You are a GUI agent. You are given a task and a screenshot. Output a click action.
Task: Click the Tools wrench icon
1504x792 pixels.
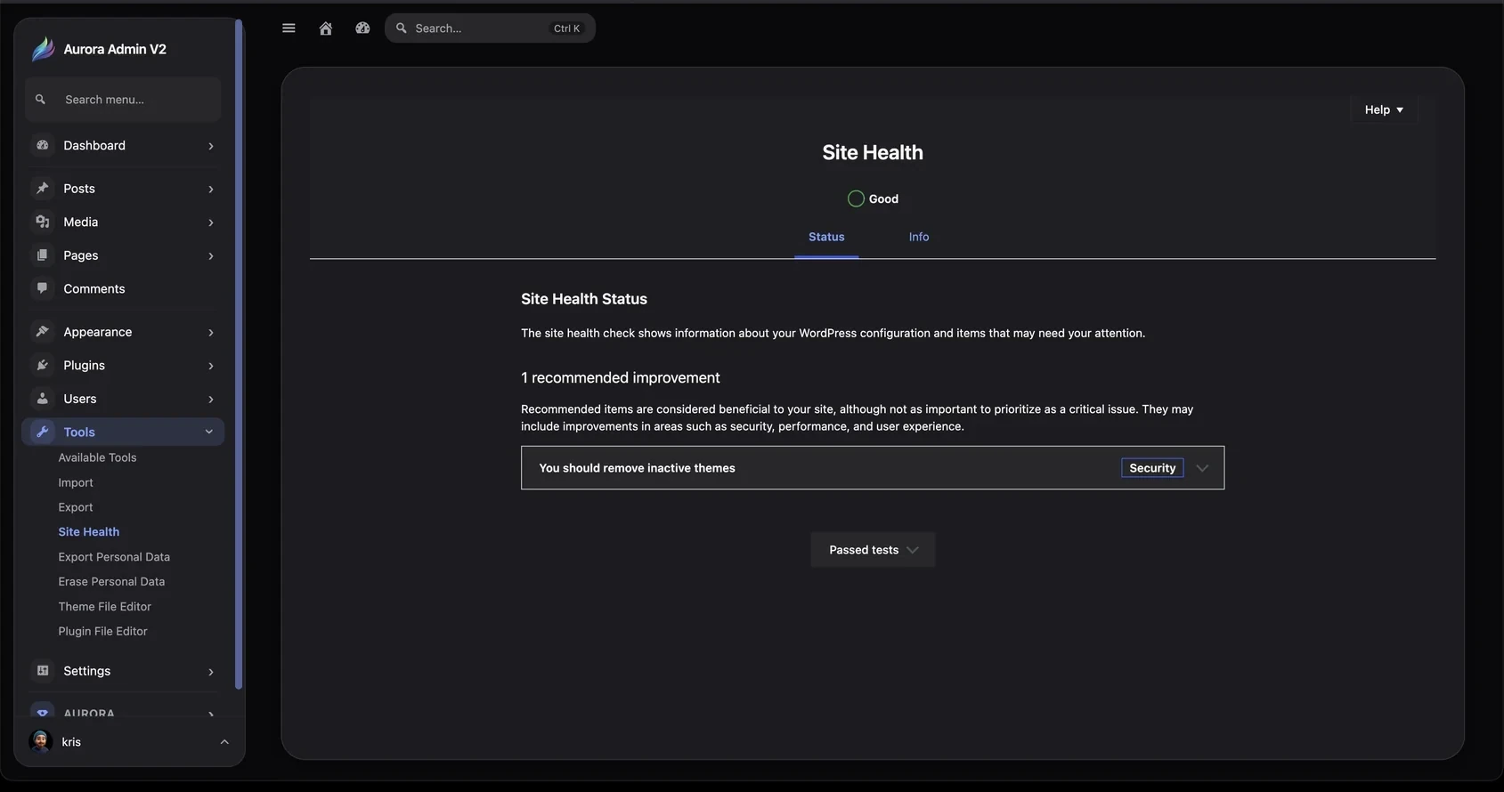click(x=42, y=432)
